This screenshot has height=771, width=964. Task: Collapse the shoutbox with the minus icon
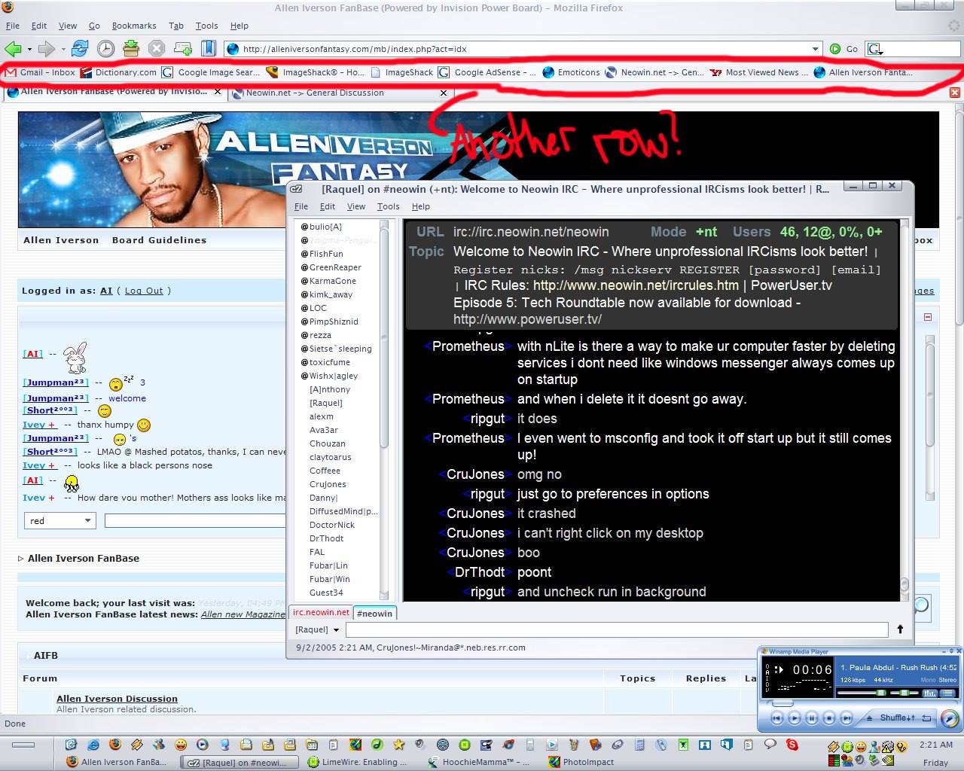928,317
